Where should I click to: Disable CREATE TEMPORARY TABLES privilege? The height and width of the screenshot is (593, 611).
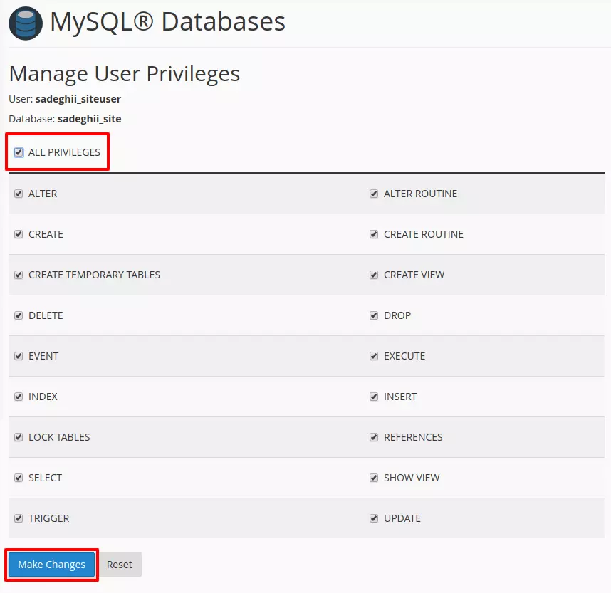click(19, 275)
